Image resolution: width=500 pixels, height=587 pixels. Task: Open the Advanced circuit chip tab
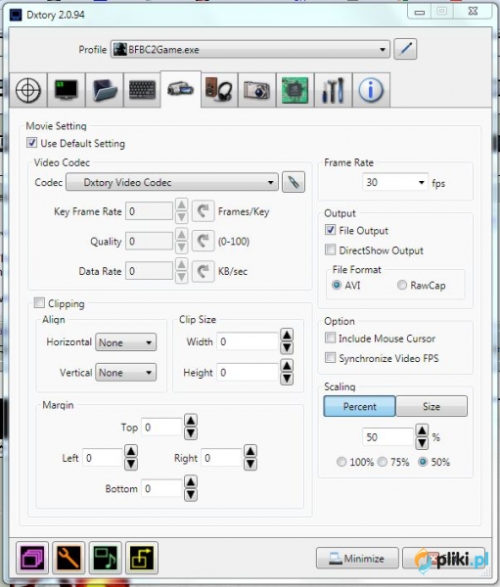coord(295,90)
